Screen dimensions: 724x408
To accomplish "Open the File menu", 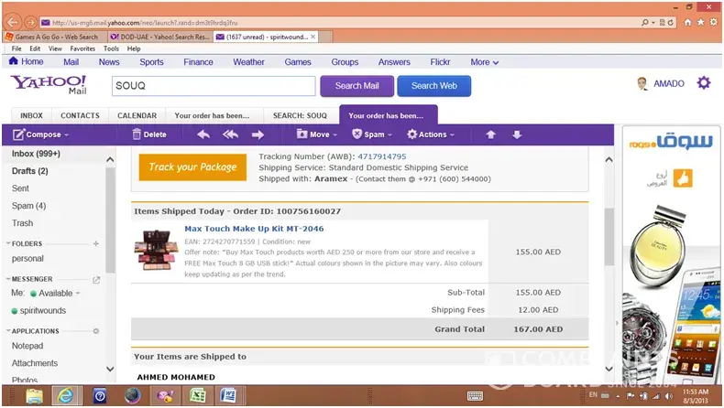I will [x=16, y=48].
